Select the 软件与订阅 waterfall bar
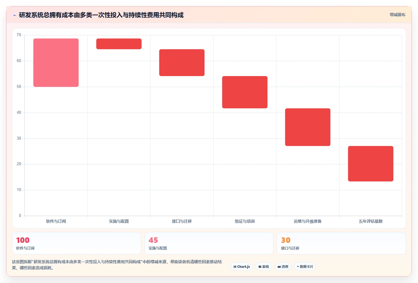 coord(56,63)
